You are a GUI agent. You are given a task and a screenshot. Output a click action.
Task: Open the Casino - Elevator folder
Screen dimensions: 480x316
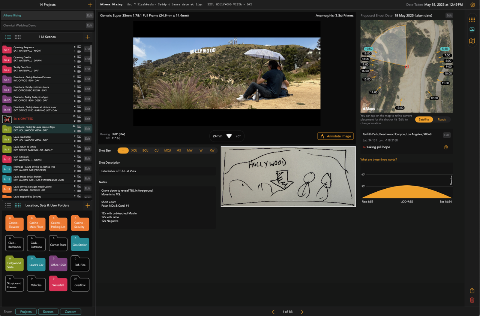pyautogui.click(x=15, y=224)
